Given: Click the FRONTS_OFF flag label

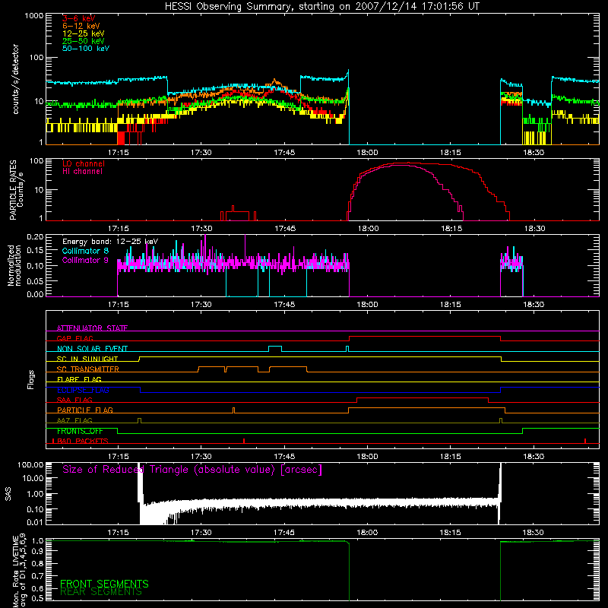Looking at the screenshot, I should [x=80, y=431].
